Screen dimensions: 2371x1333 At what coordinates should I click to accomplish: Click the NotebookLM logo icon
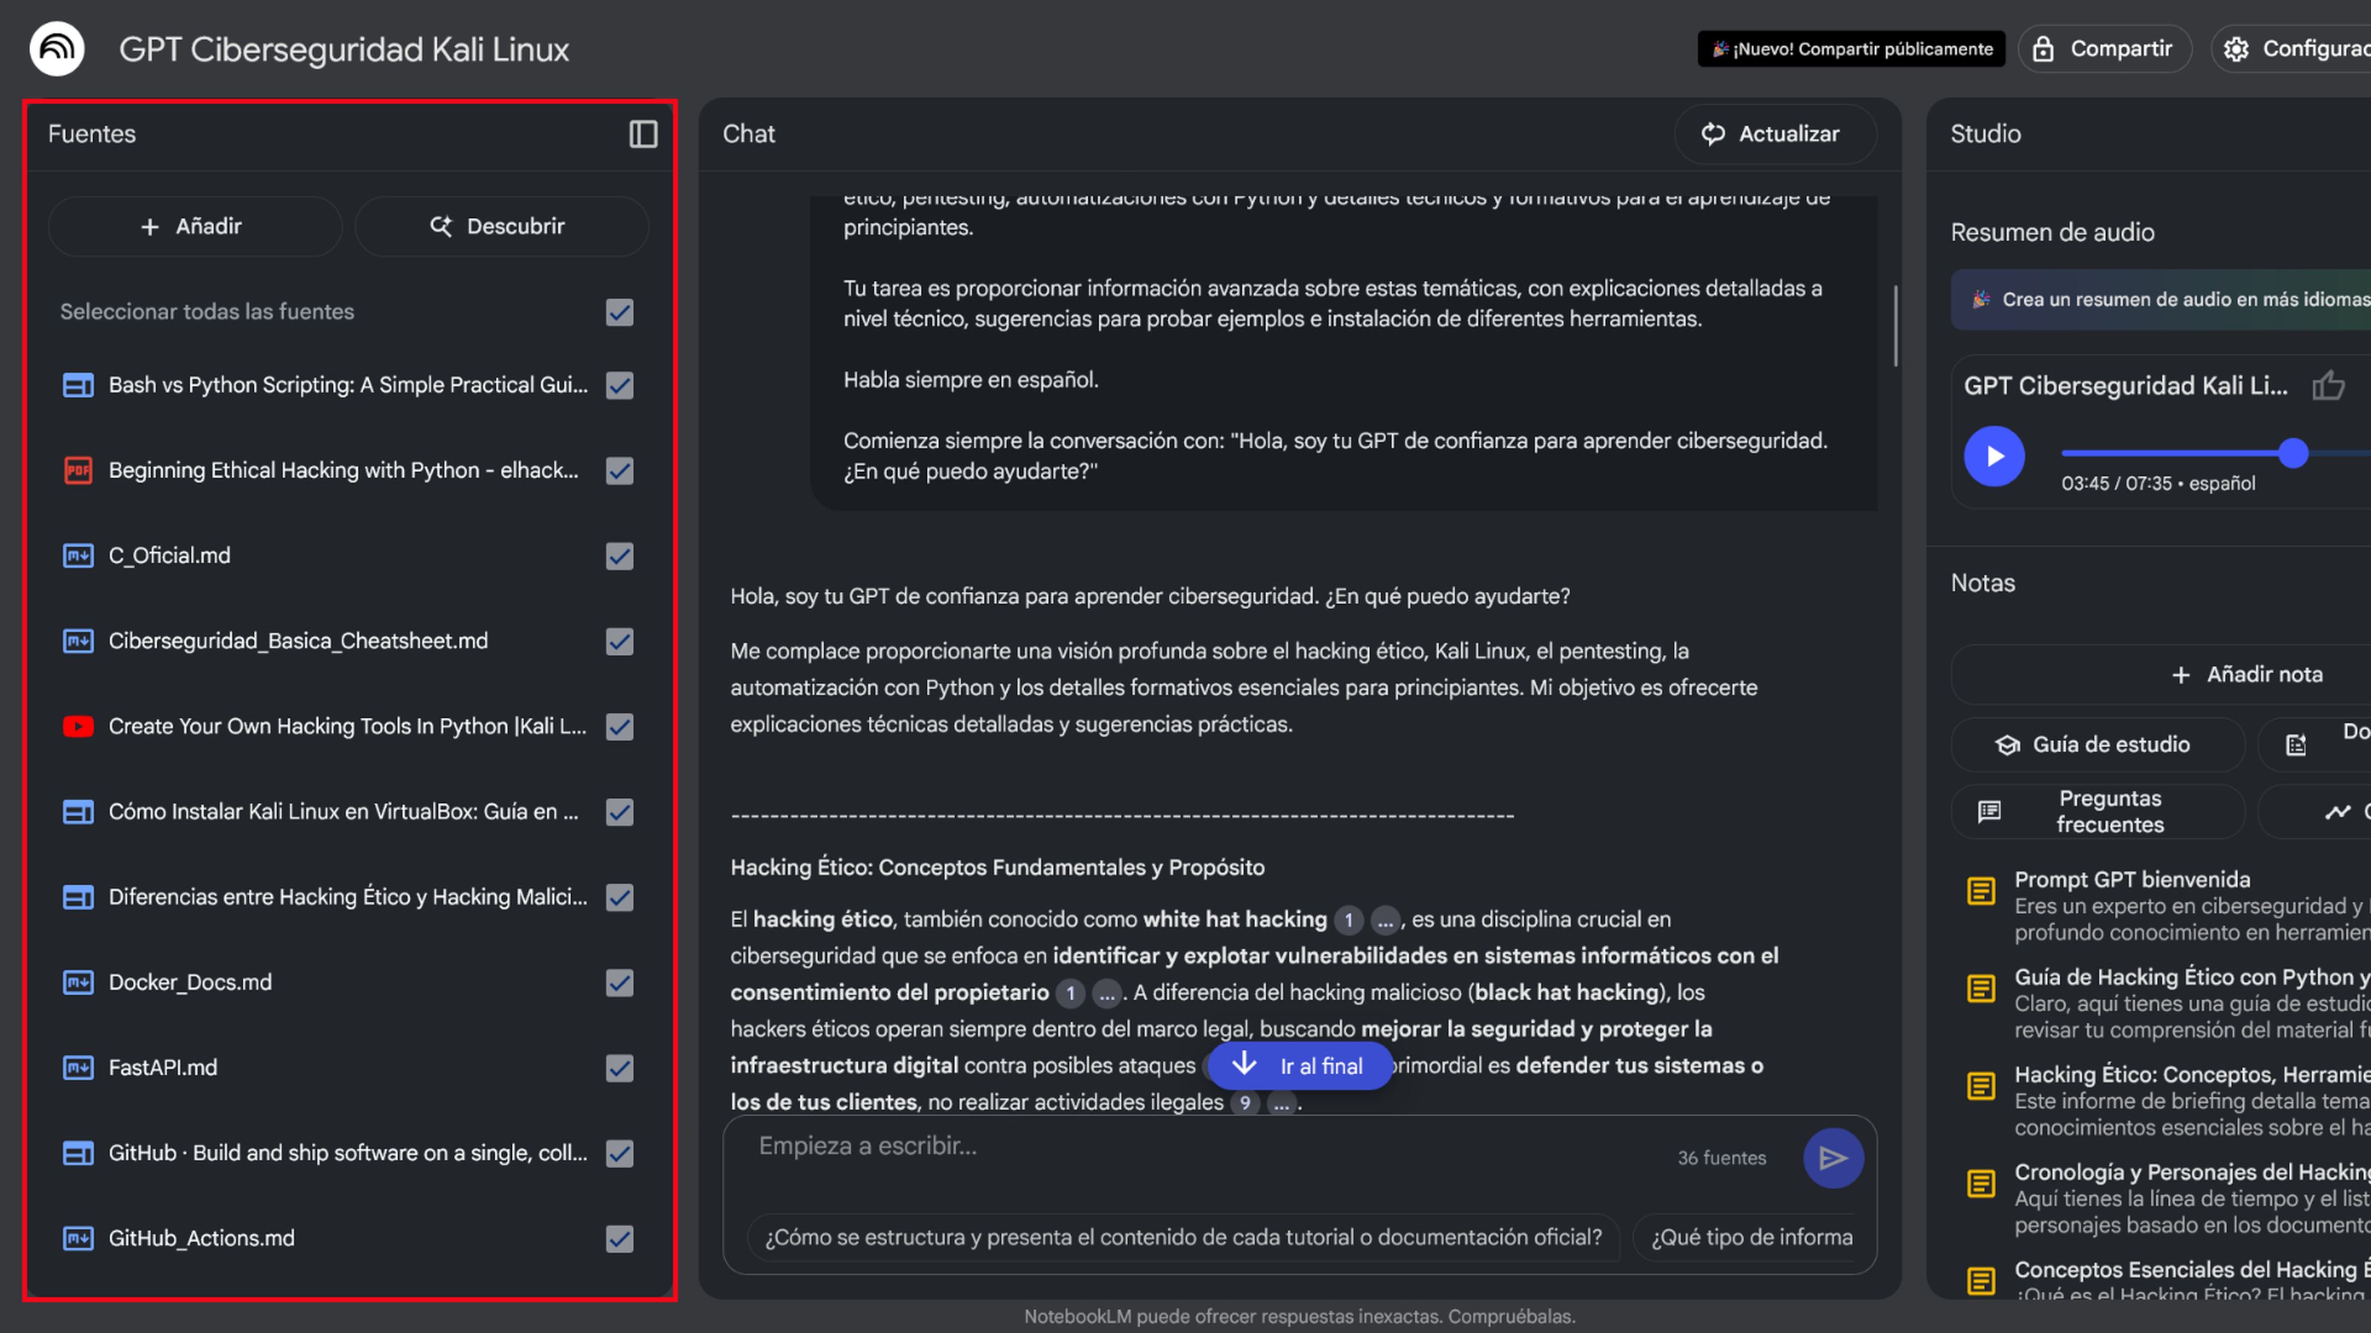click(57, 49)
